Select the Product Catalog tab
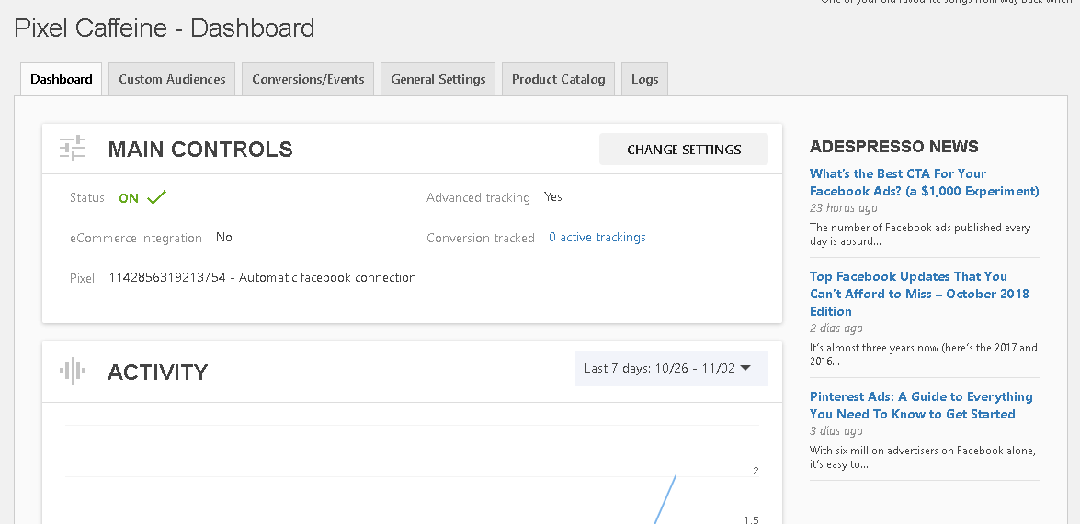 click(558, 79)
